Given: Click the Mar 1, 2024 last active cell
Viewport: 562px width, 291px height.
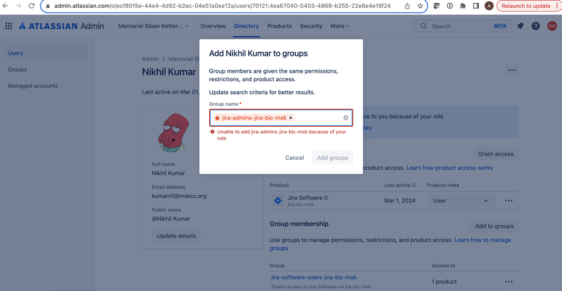Looking at the screenshot, I should click(399, 201).
